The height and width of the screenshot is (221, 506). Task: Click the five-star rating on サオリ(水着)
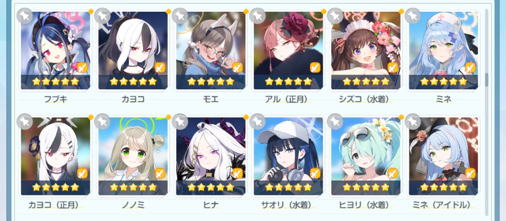[x=288, y=187]
